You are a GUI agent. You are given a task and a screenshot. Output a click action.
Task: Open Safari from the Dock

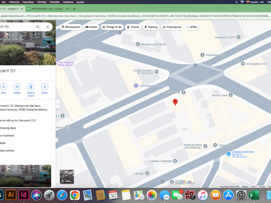(62, 195)
